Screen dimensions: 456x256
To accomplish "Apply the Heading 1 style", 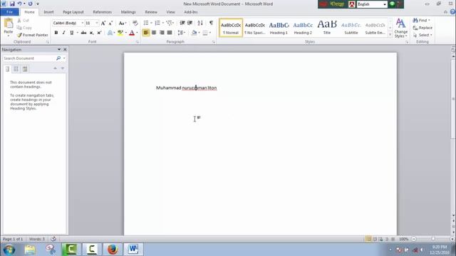I will pyautogui.click(x=279, y=28).
